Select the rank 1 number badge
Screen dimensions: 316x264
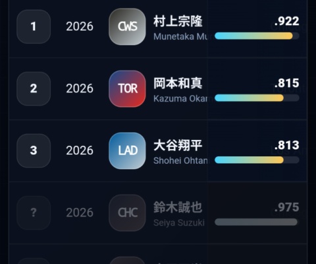34,26
